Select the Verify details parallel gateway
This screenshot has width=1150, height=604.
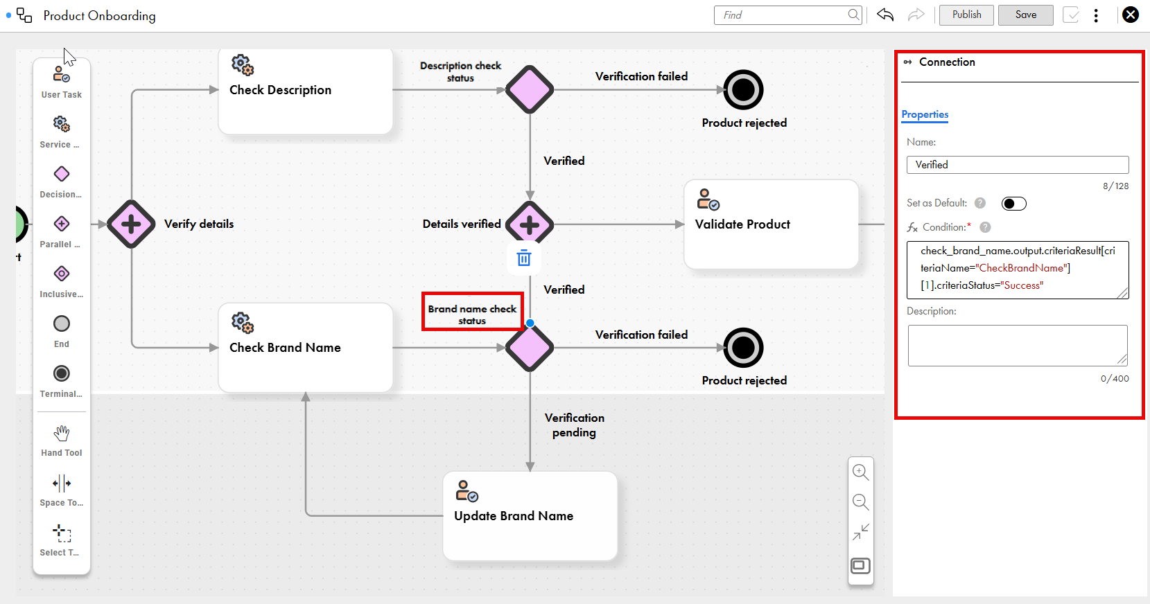tap(131, 224)
